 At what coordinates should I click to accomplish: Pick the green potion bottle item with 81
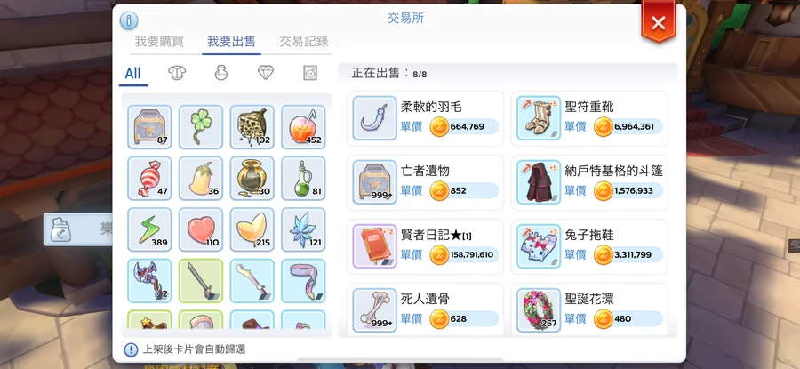pos(304,178)
